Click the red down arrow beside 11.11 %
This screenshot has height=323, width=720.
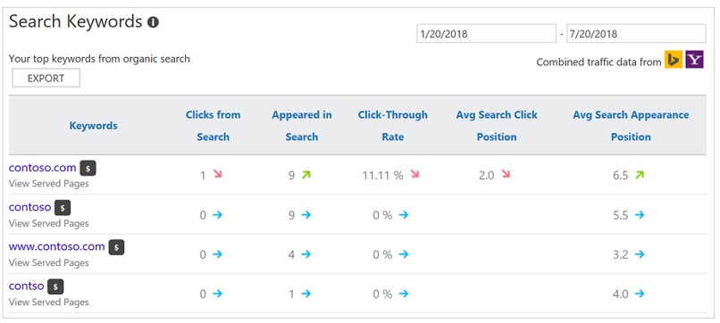click(x=415, y=174)
